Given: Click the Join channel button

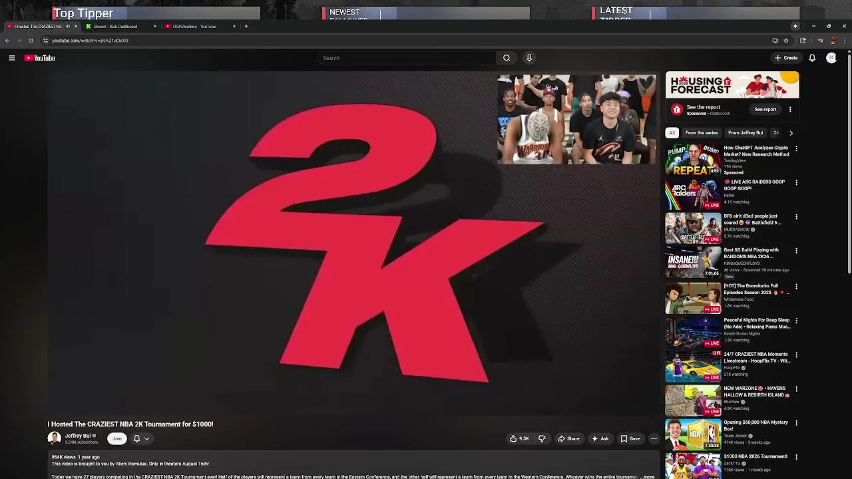Looking at the screenshot, I should coord(117,438).
